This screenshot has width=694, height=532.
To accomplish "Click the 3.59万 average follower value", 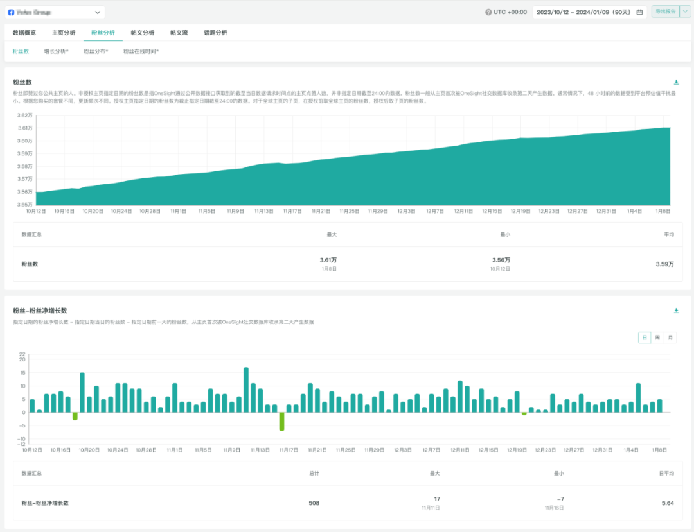I will (665, 264).
